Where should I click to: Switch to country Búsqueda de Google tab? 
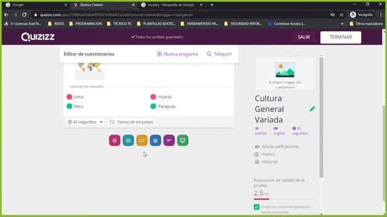point(171,5)
